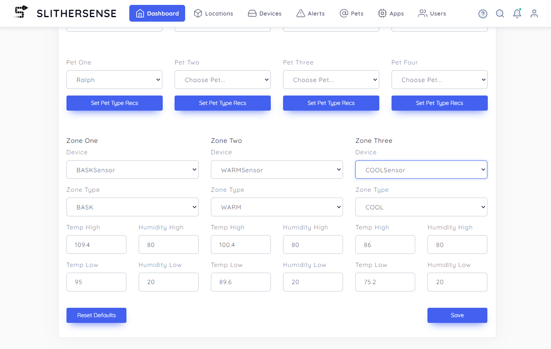The width and height of the screenshot is (551, 349).
Task: Open Zone One Device dropdown BASKSensor
Action: coord(133,169)
